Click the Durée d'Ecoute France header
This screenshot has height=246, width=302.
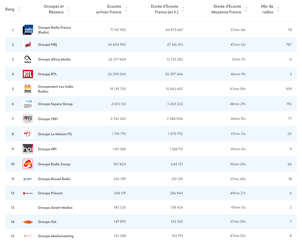click(x=167, y=9)
